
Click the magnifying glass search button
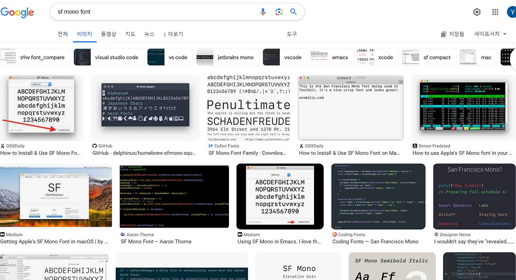tap(293, 12)
